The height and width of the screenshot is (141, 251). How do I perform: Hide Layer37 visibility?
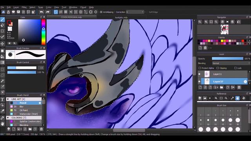[x=199, y=81]
